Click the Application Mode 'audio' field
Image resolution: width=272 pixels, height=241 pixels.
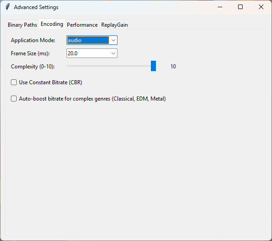point(88,40)
